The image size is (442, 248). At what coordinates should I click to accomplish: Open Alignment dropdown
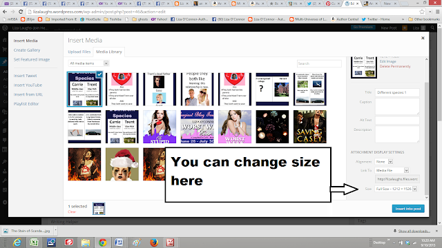384,162
